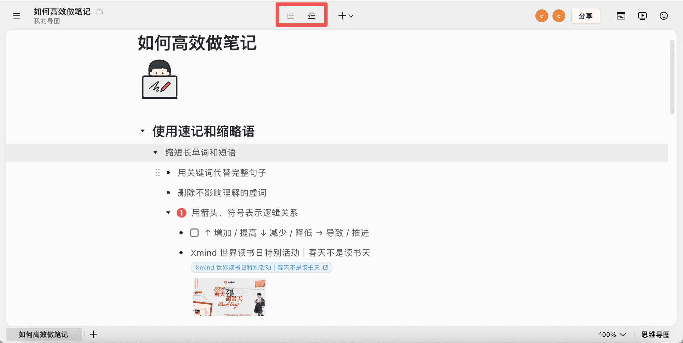Image resolution: width=683 pixels, height=343 pixels.
Task: Switch to the 如何高效做笔记 sheet tab
Action: (44, 334)
